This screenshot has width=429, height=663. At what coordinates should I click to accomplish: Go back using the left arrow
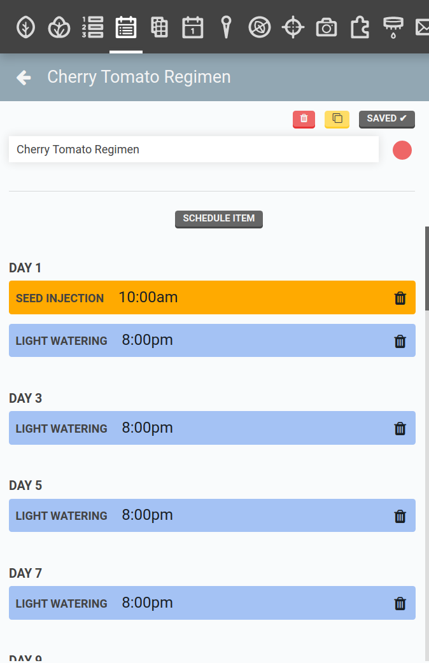[x=24, y=78]
